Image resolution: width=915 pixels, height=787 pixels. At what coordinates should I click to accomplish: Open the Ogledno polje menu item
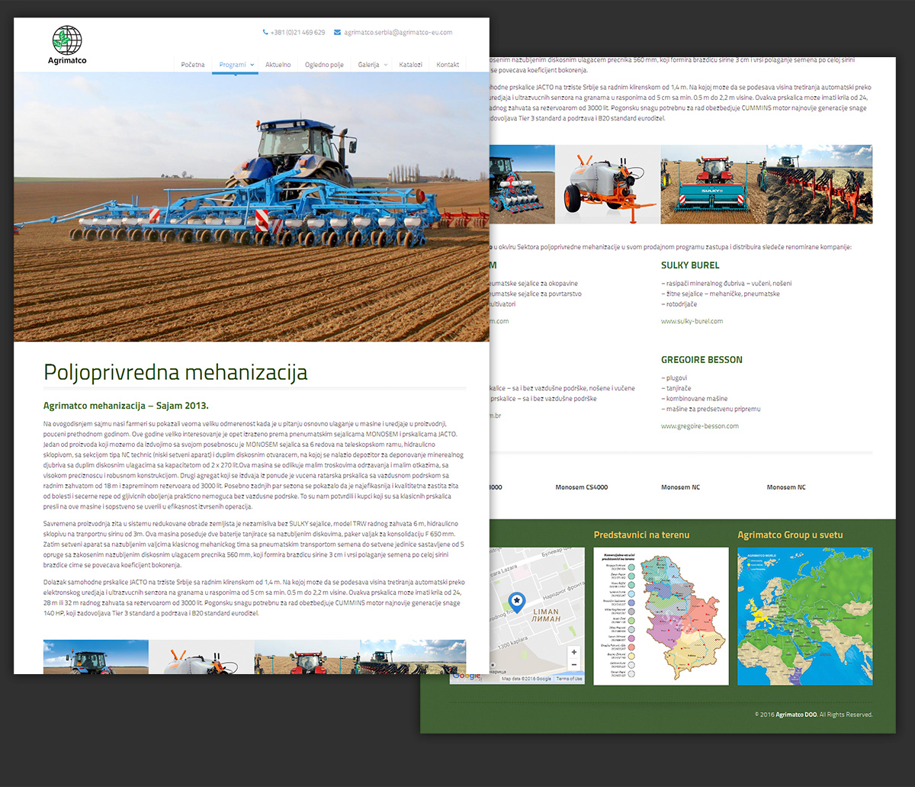tap(325, 65)
